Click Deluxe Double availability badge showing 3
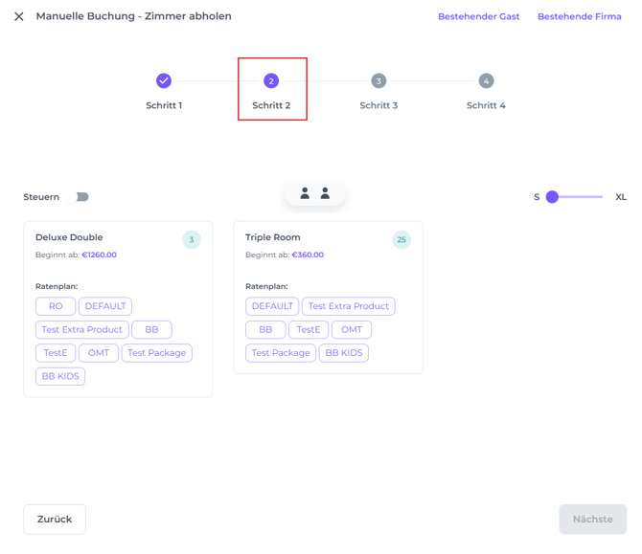 (192, 239)
